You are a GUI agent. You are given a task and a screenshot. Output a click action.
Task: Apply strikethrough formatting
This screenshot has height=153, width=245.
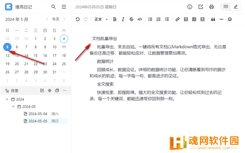(x=131, y=19)
